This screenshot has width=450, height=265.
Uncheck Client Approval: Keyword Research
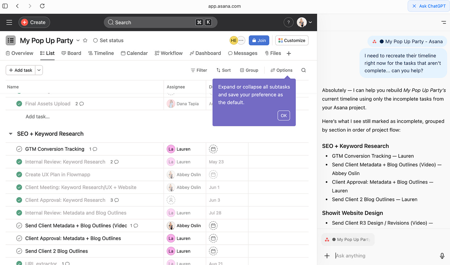click(x=19, y=200)
